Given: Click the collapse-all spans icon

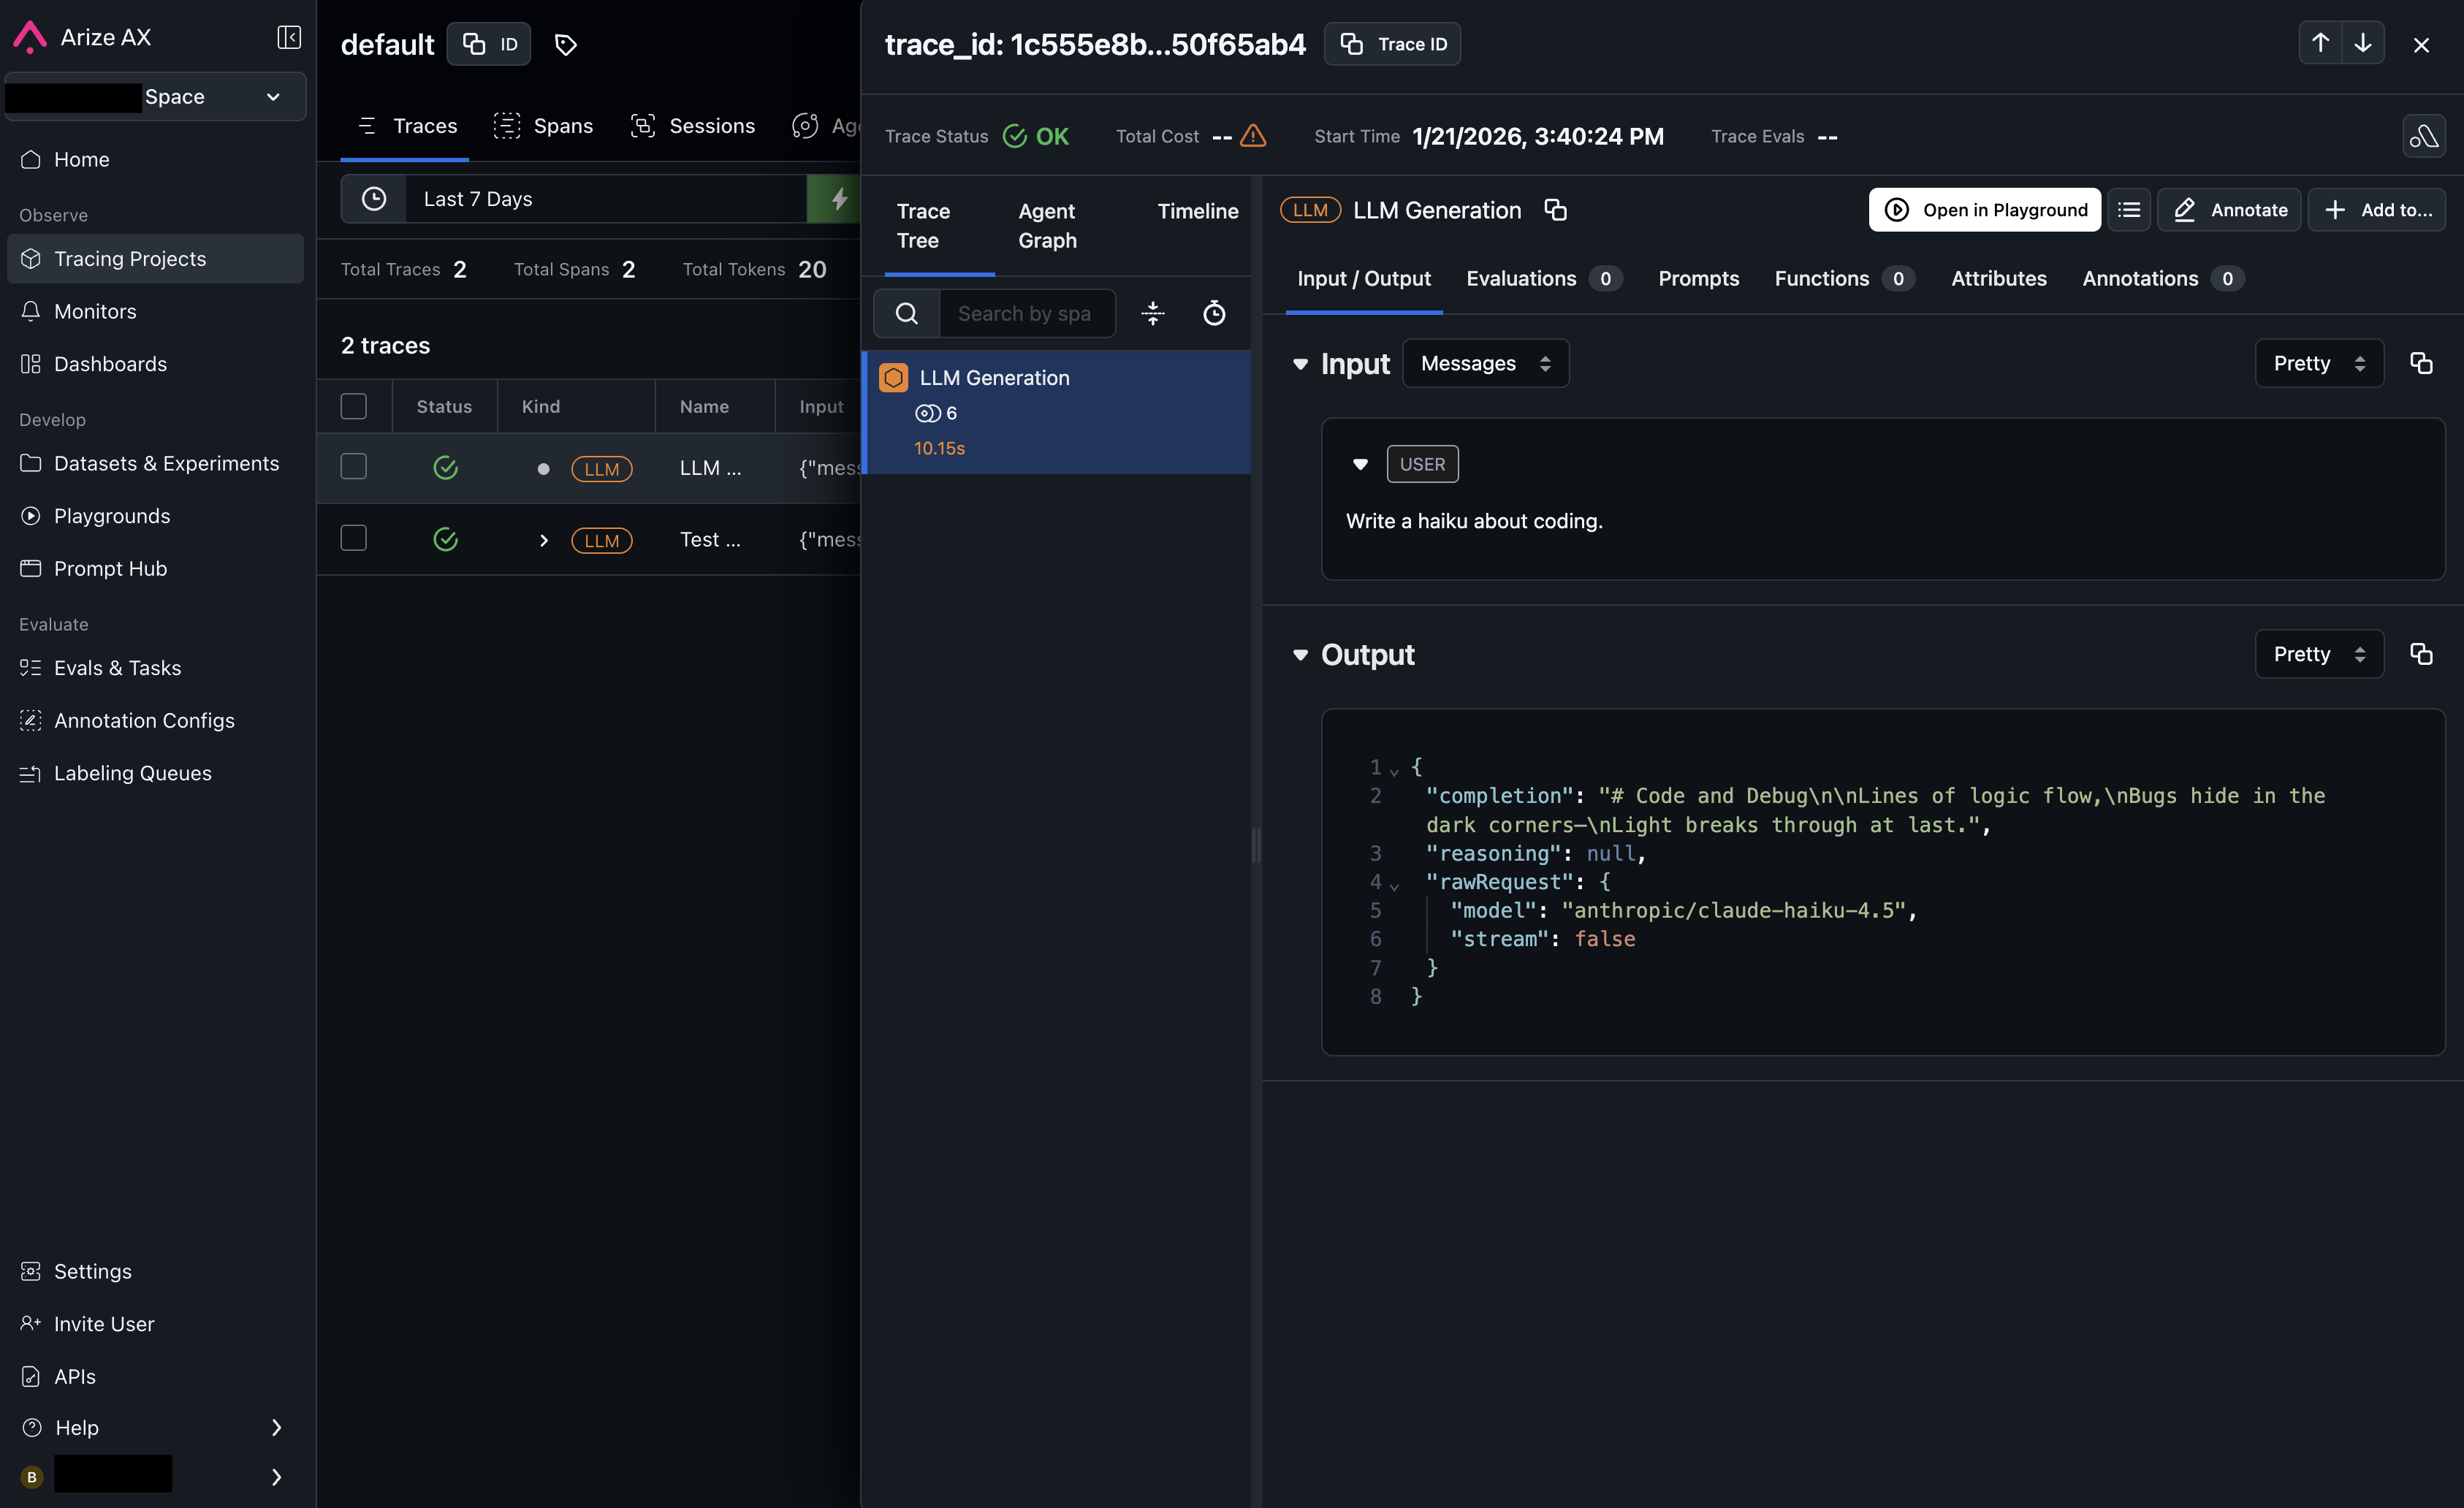Looking at the screenshot, I should (x=1153, y=313).
